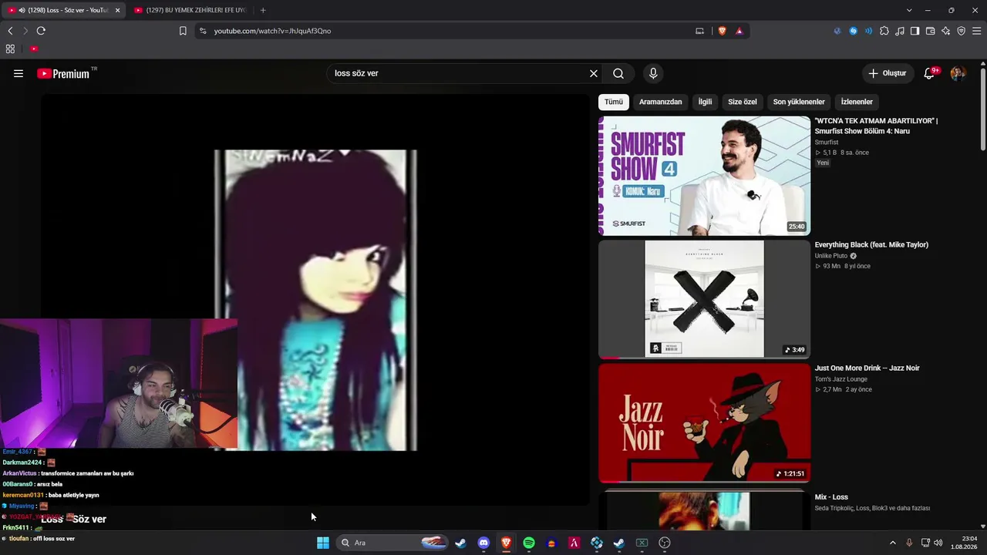987x555 pixels.
Task: Open the YouTube guide hamburger menu
Action: 19,73
